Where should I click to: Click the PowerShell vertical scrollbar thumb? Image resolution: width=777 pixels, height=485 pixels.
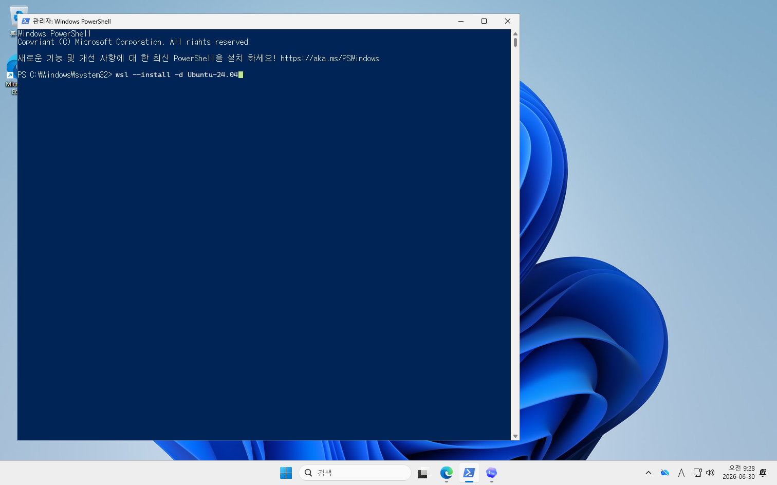[x=515, y=42]
